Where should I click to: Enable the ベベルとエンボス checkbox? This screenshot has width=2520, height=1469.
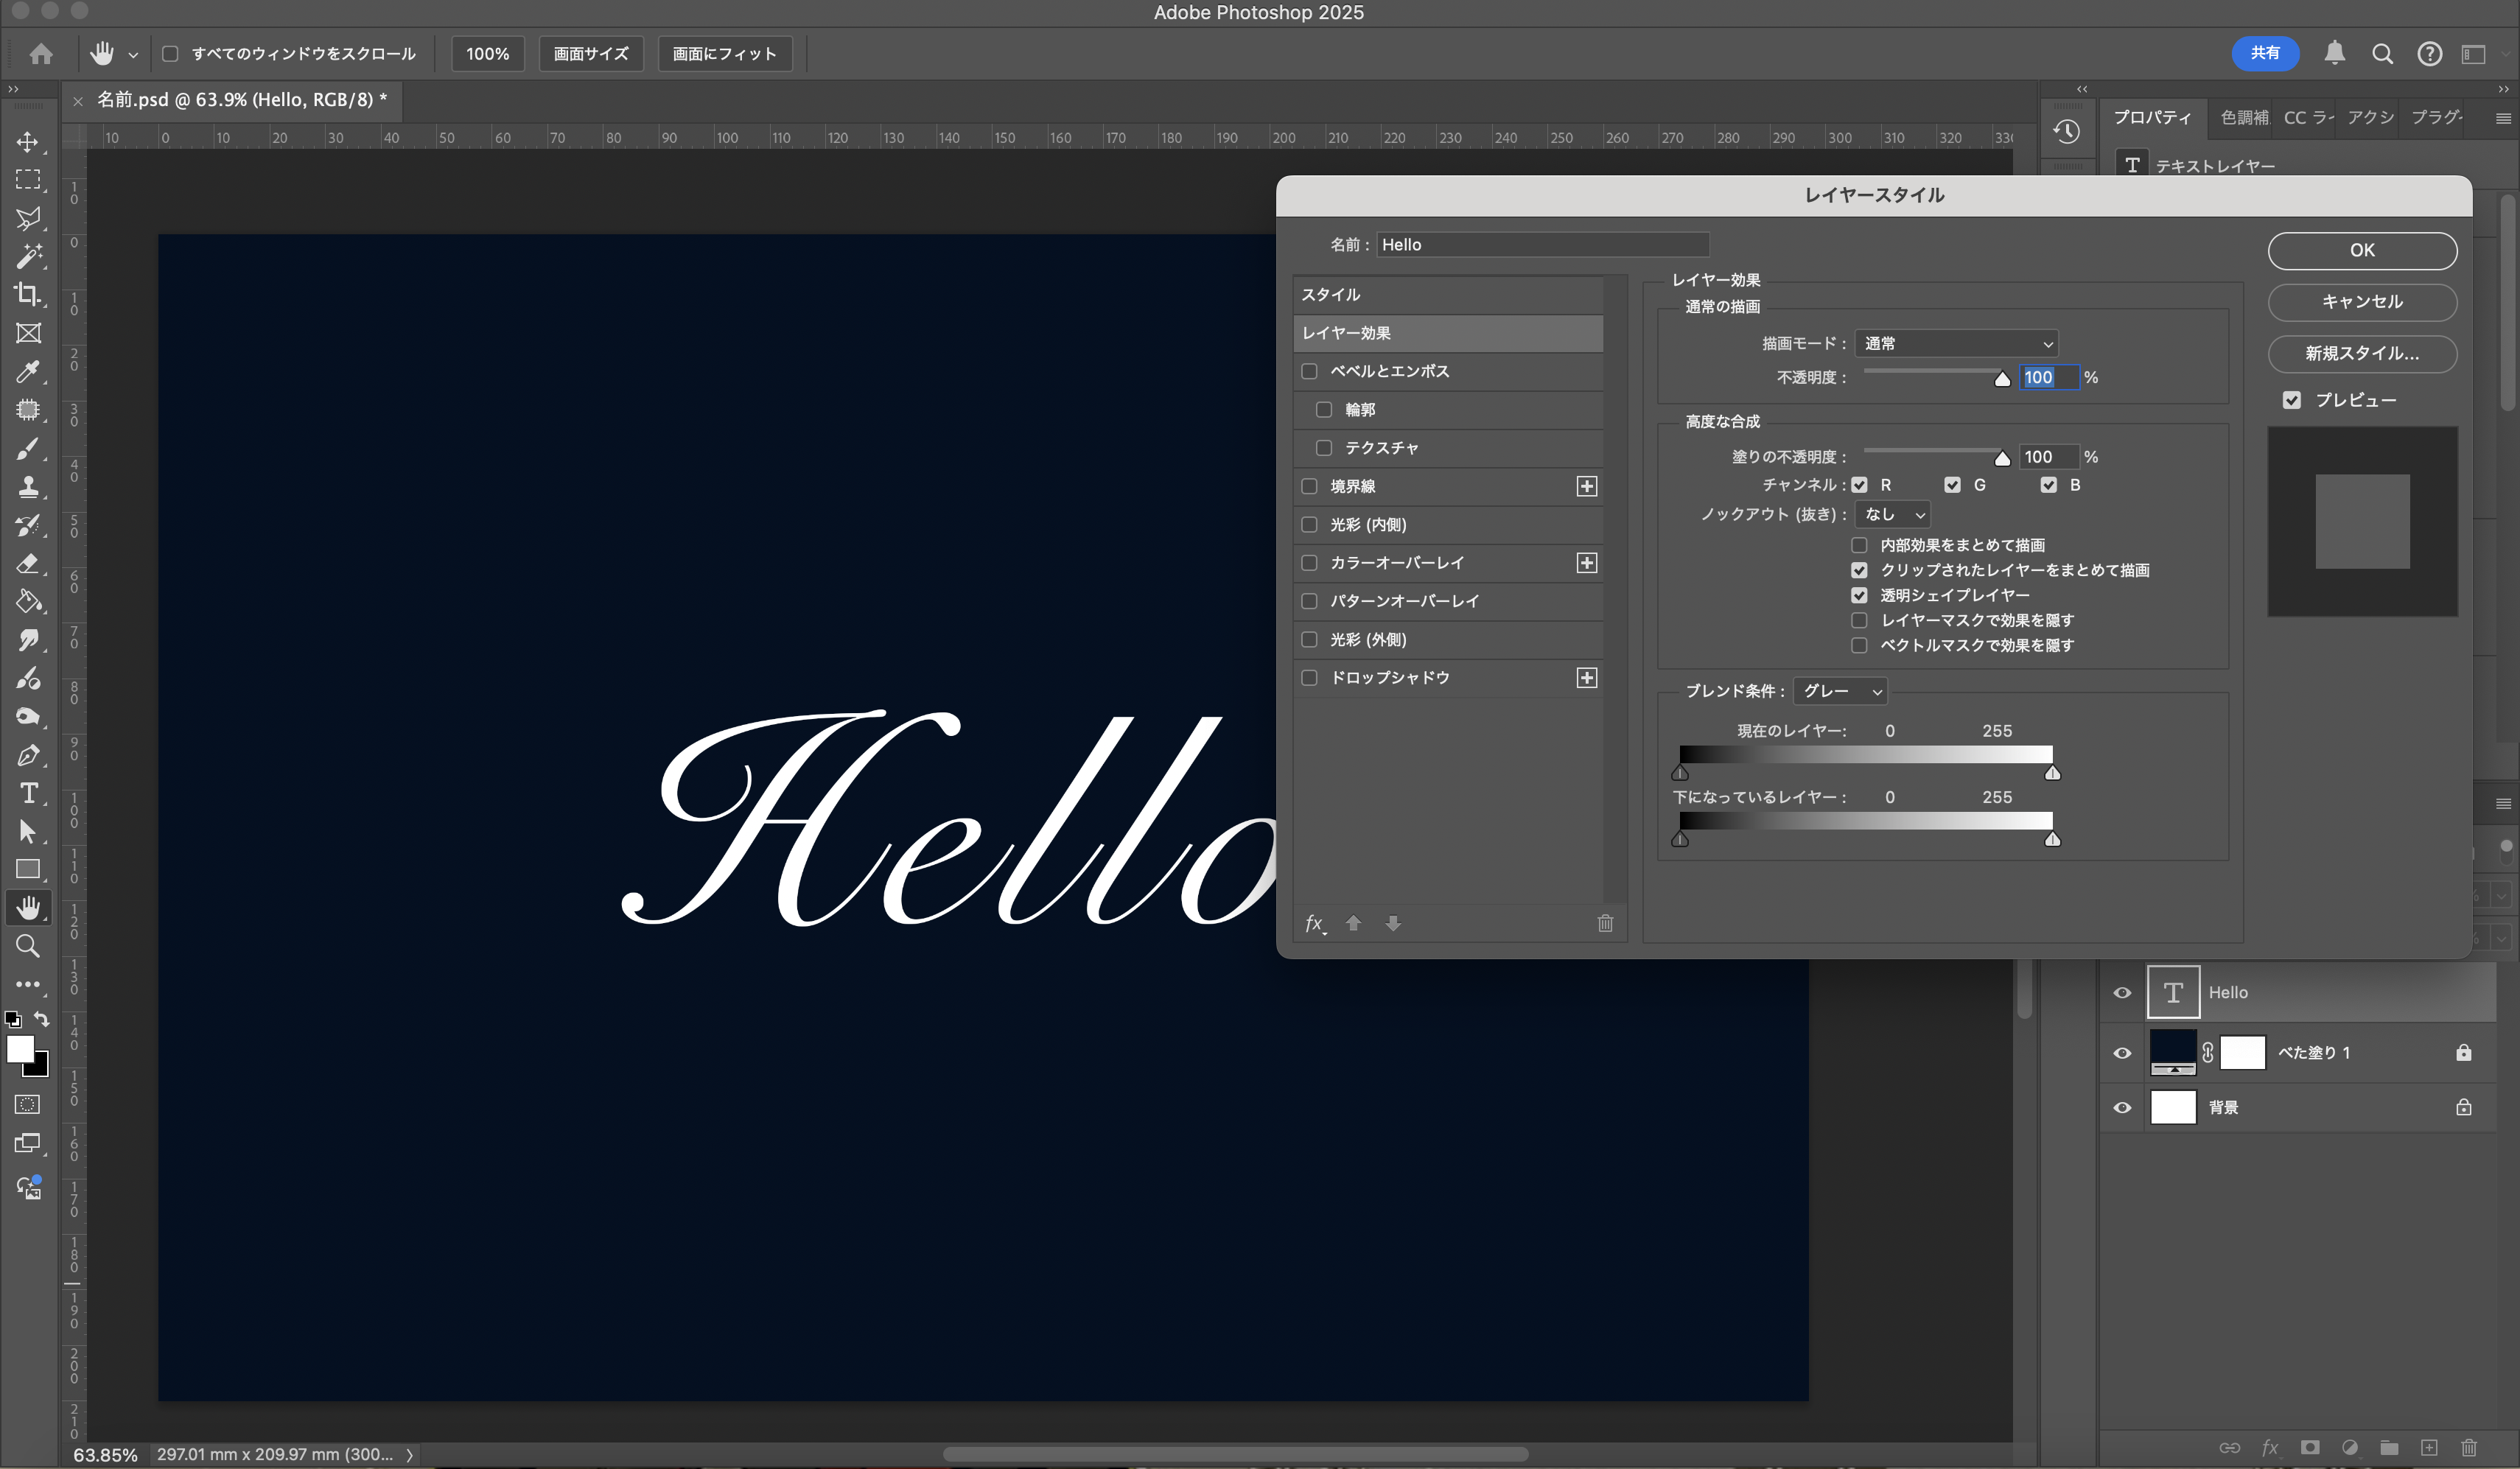[1309, 371]
